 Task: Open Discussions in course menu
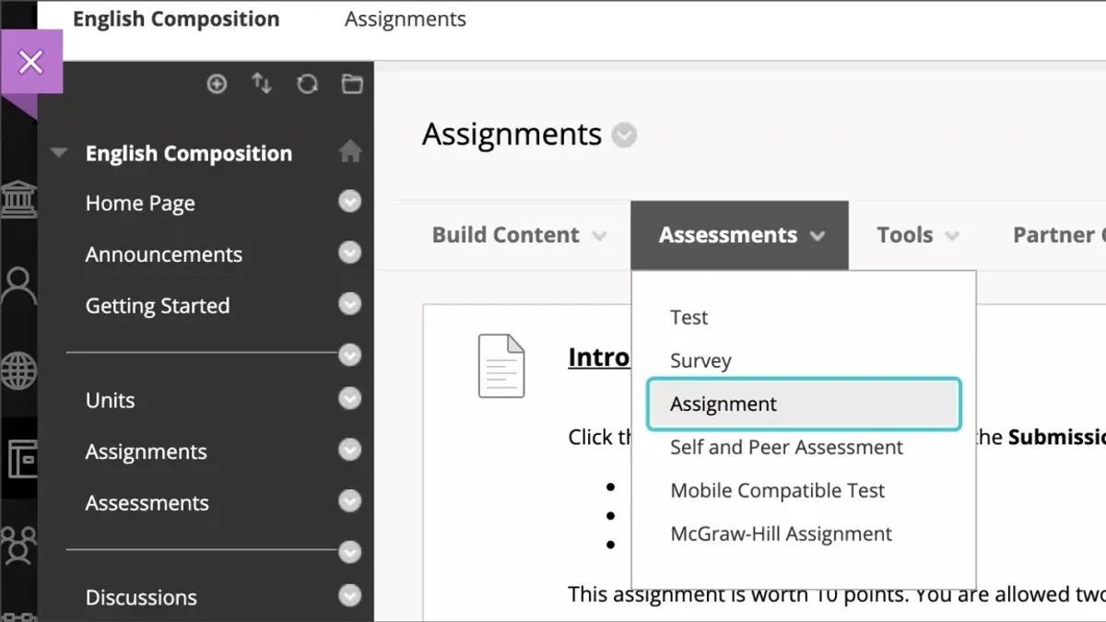pos(141,597)
